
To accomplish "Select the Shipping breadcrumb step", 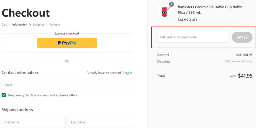I will coord(38,25).
